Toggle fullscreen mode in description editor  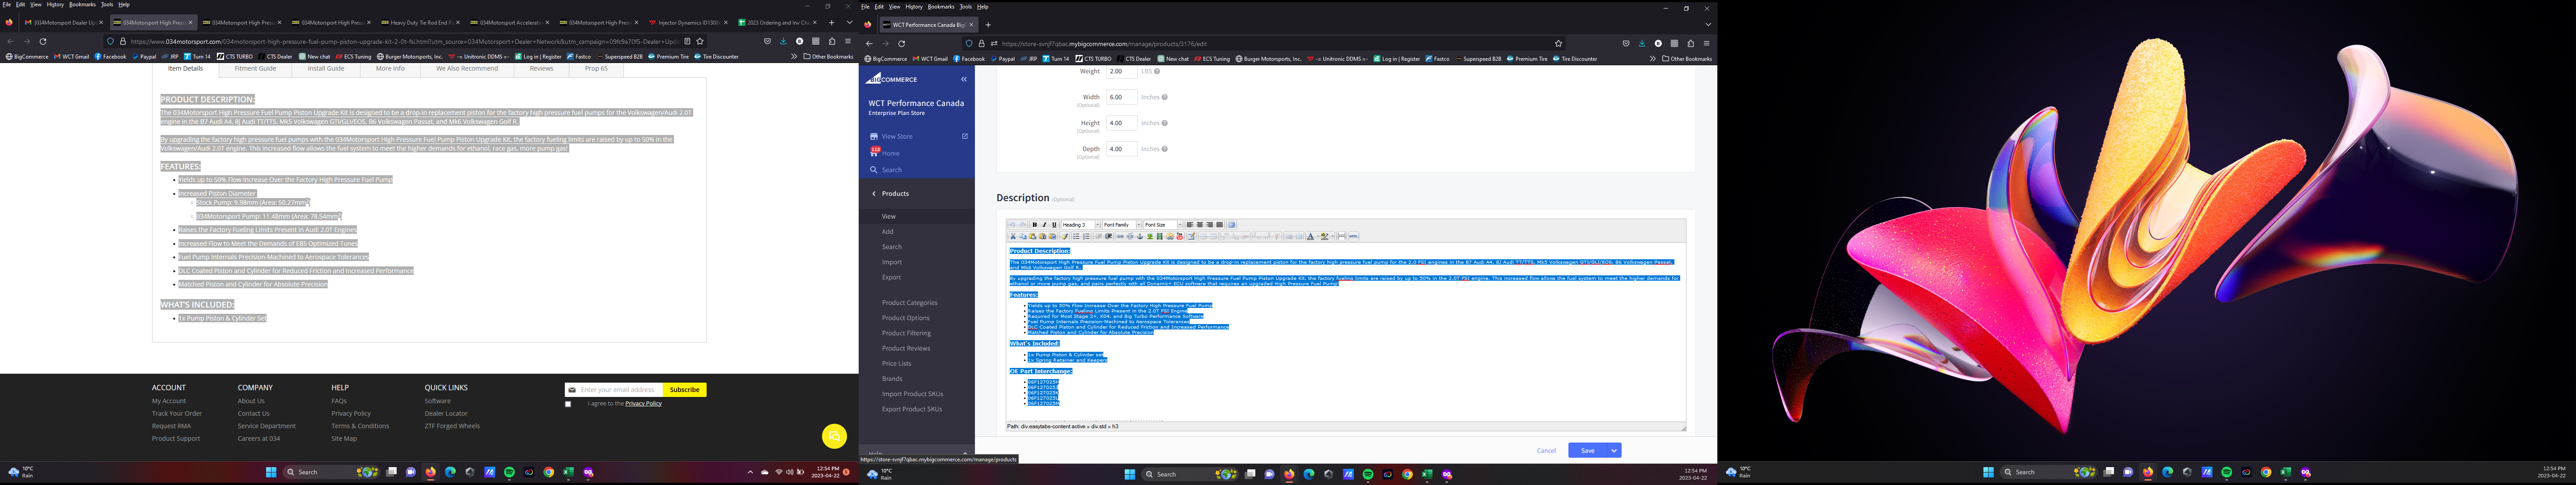[1232, 225]
